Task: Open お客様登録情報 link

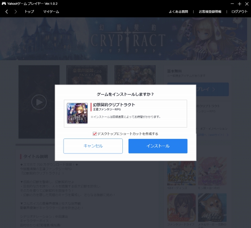Action: click(210, 11)
